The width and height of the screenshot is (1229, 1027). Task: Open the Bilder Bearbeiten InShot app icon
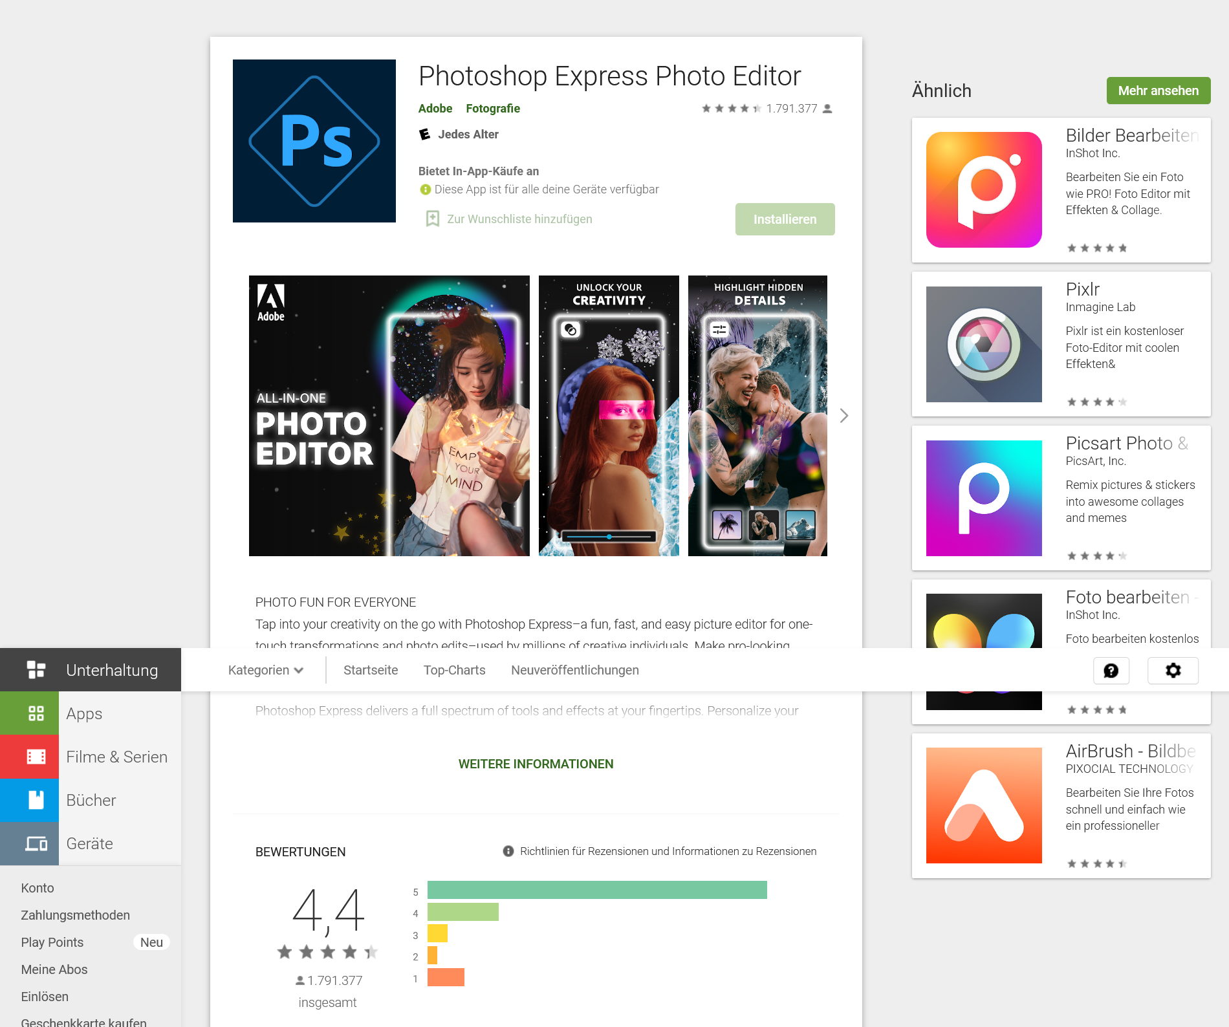coord(984,189)
